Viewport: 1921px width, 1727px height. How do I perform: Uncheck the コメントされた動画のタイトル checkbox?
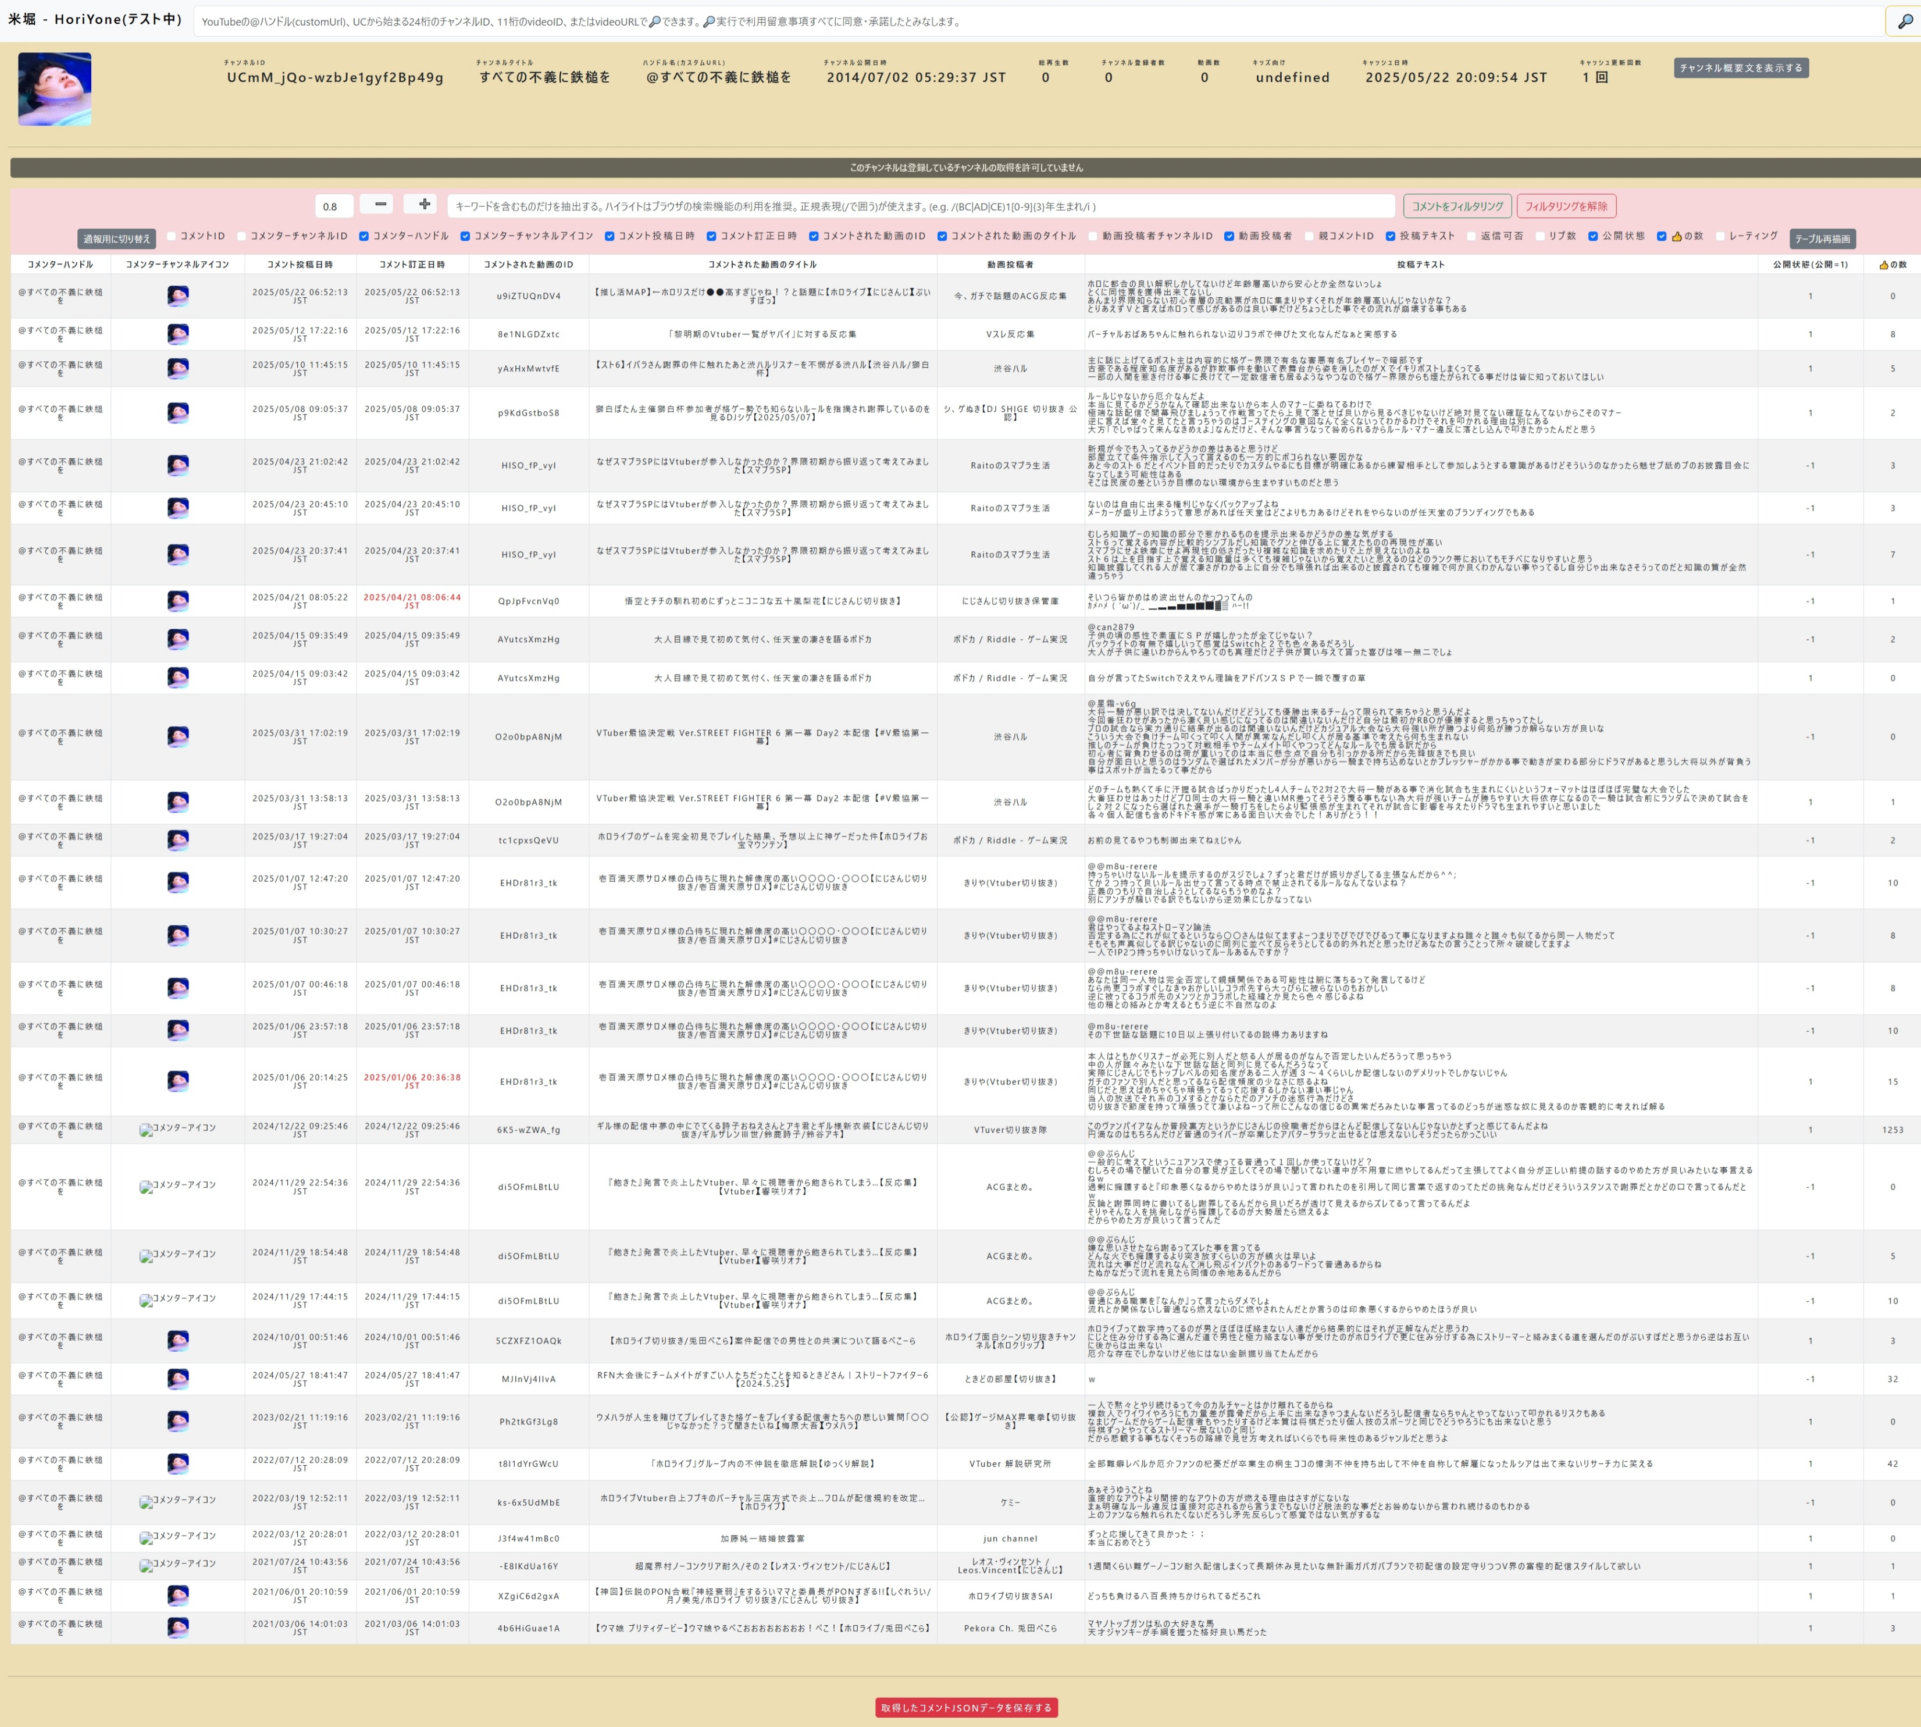coord(942,236)
